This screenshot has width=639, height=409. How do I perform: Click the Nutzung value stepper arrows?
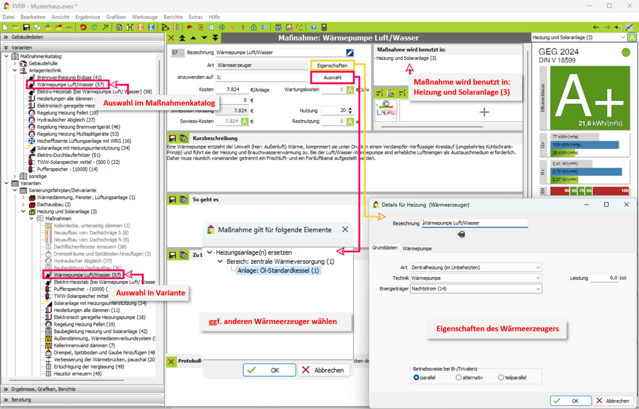coord(350,111)
